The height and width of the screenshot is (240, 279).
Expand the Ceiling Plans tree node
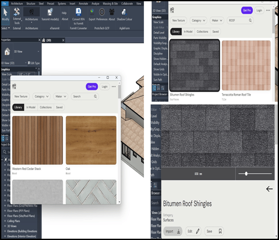point(5,221)
